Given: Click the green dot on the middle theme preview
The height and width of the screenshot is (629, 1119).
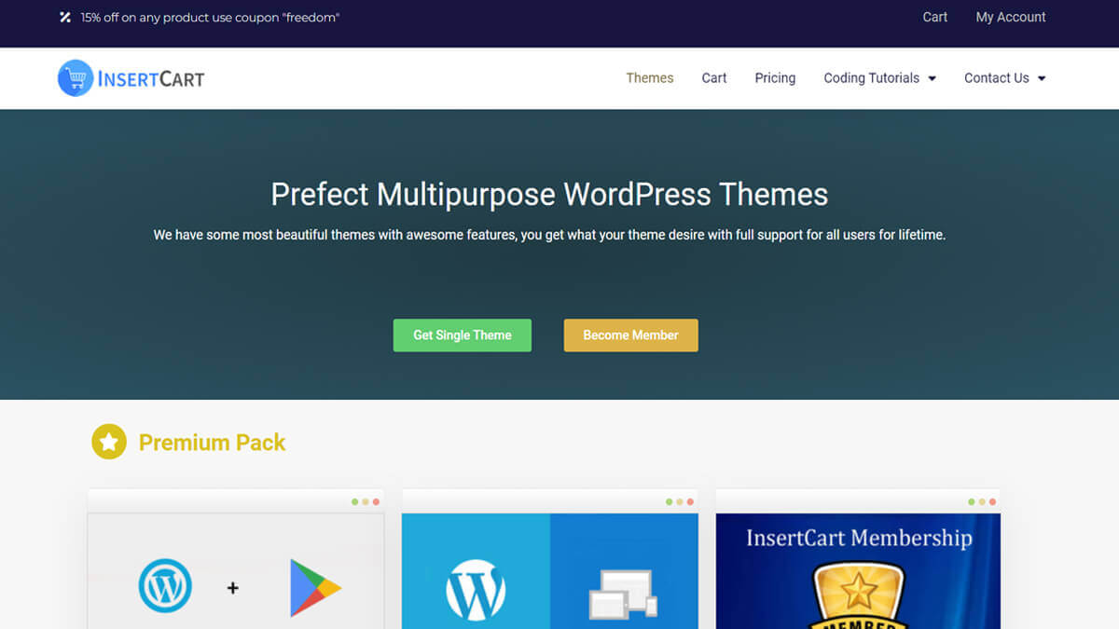Looking at the screenshot, I should 670,500.
